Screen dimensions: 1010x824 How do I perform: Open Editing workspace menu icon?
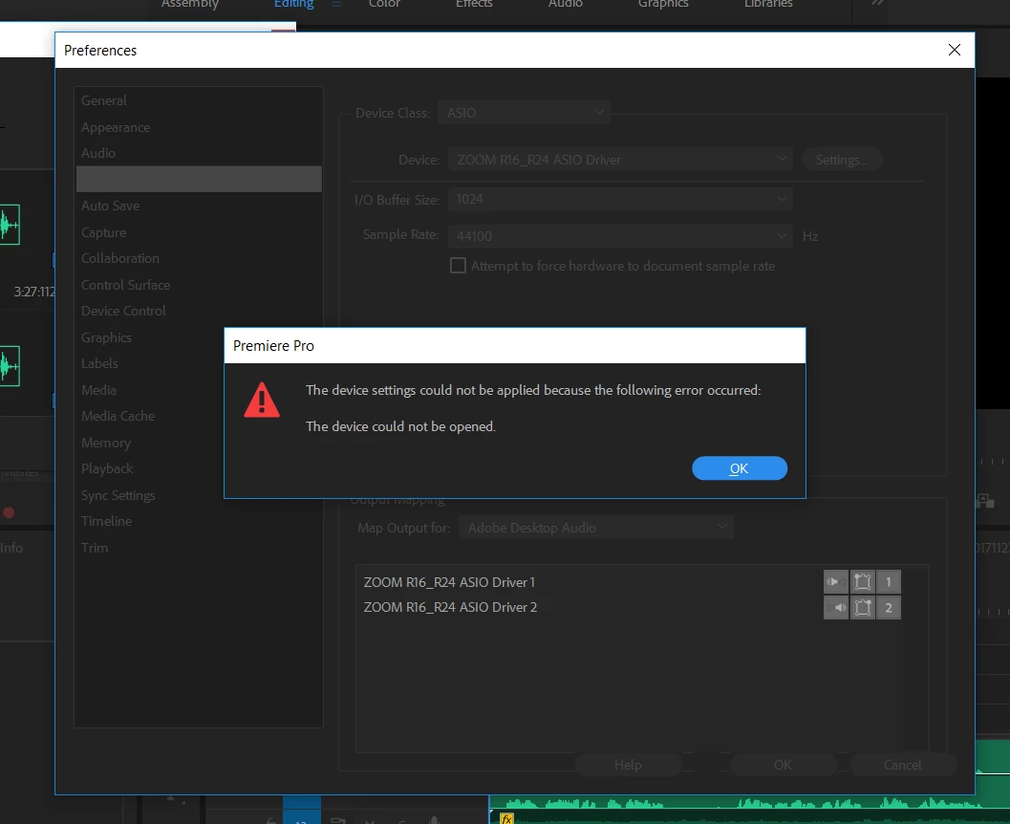click(336, 4)
